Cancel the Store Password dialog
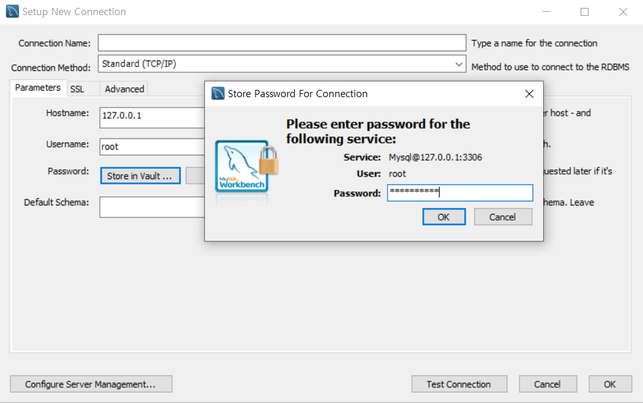The width and height of the screenshot is (643, 403). [503, 216]
